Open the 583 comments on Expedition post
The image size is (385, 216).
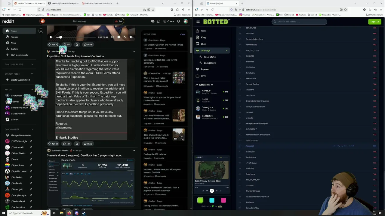point(66,144)
